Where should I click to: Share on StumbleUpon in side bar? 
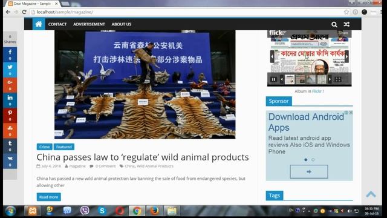coord(10,131)
